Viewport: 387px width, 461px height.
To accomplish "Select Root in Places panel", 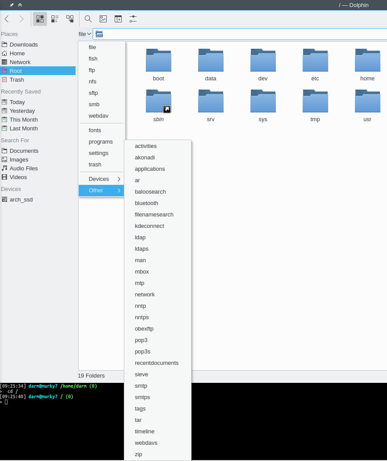I will pyautogui.click(x=38, y=71).
